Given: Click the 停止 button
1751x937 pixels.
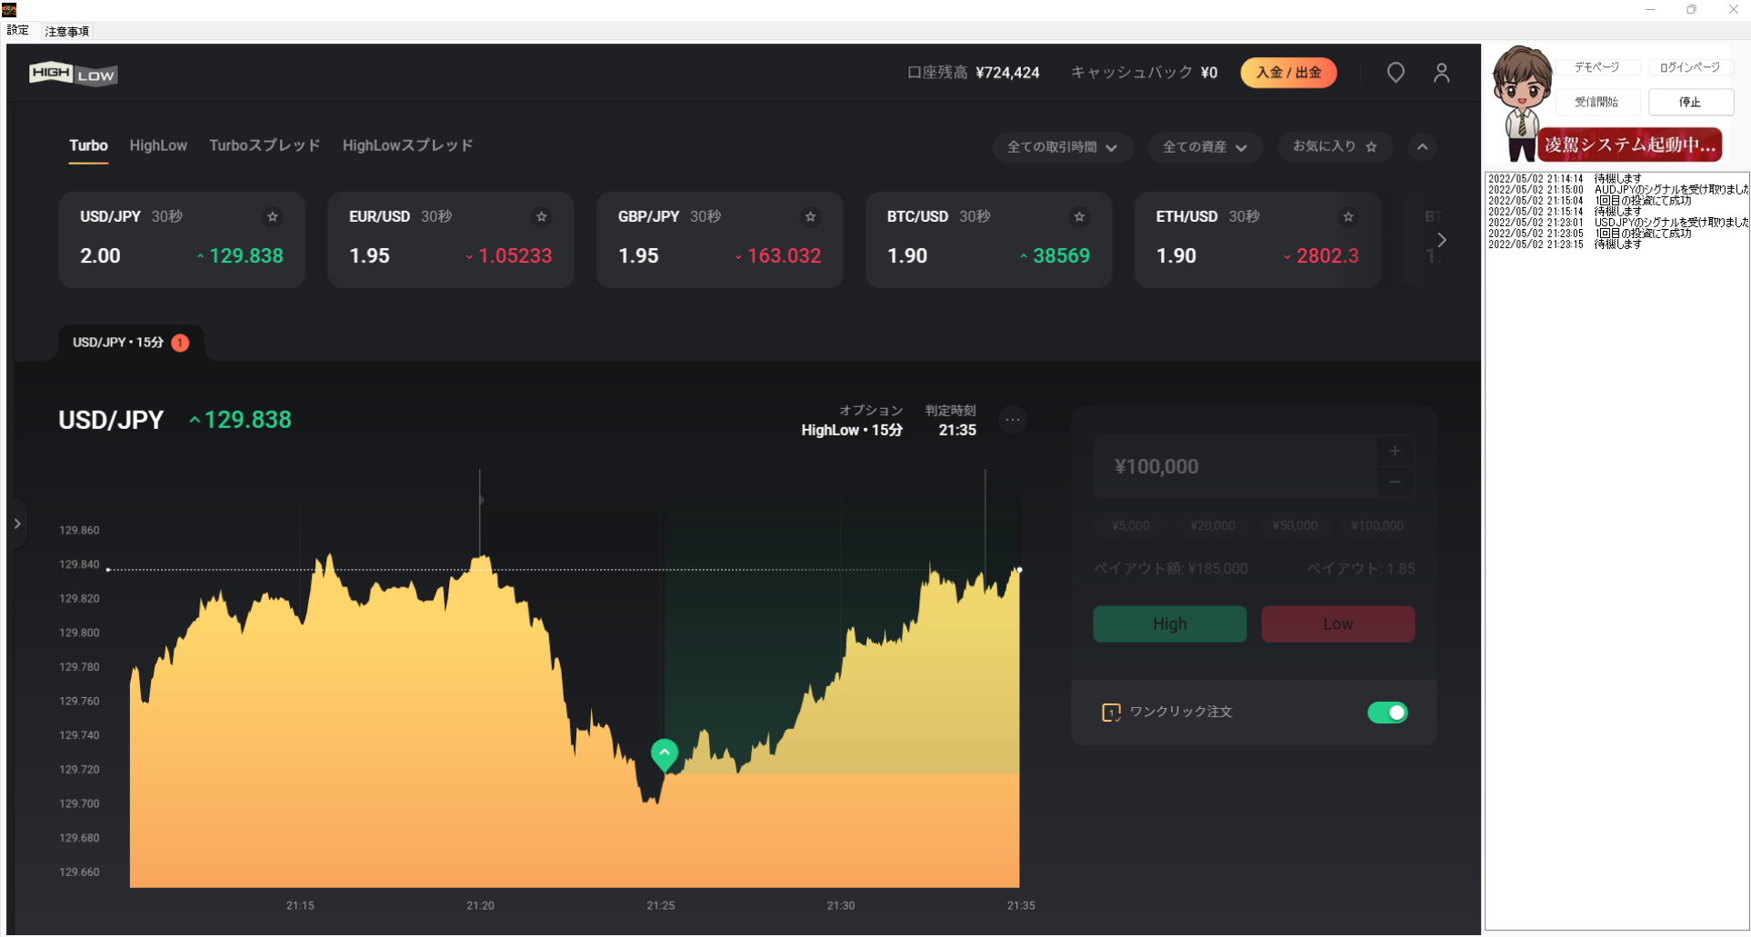Looking at the screenshot, I should [x=1690, y=102].
